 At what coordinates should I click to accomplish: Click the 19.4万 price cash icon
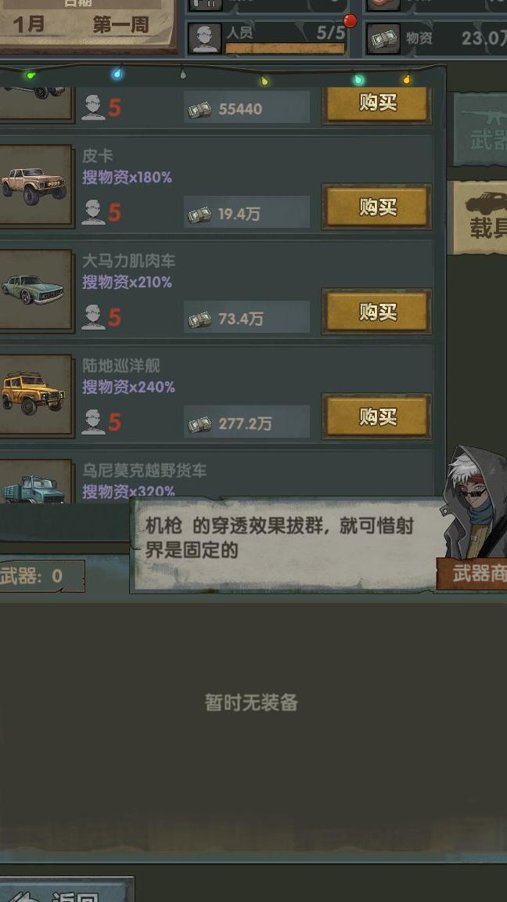coord(200,215)
